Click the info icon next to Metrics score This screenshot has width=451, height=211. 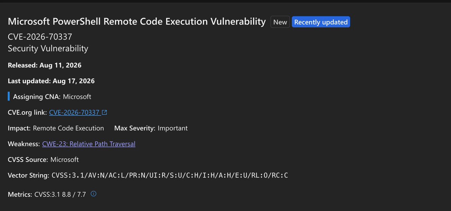pos(94,194)
